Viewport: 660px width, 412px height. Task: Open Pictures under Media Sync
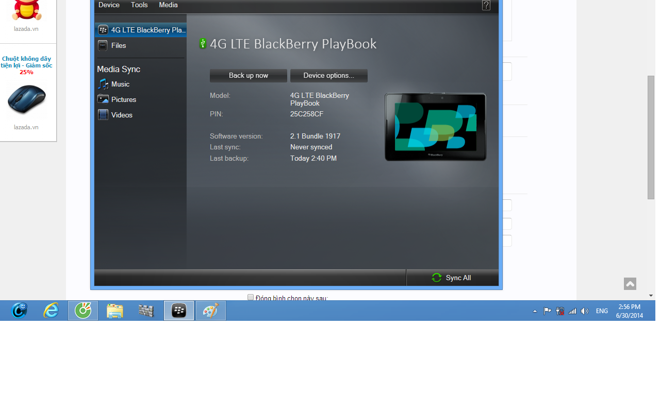point(124,99)
